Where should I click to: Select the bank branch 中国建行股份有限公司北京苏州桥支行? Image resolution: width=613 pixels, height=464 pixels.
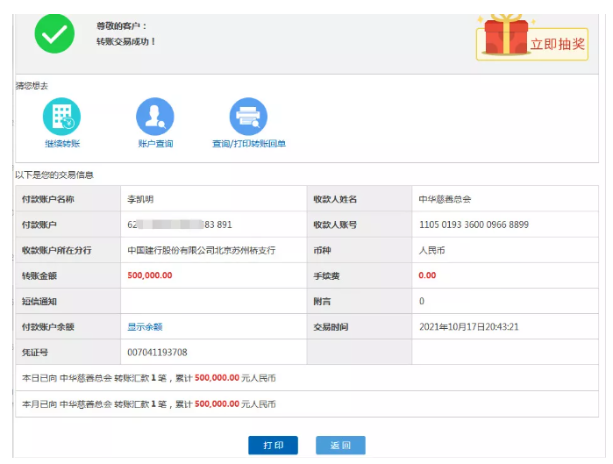click(x=202, y=250)
